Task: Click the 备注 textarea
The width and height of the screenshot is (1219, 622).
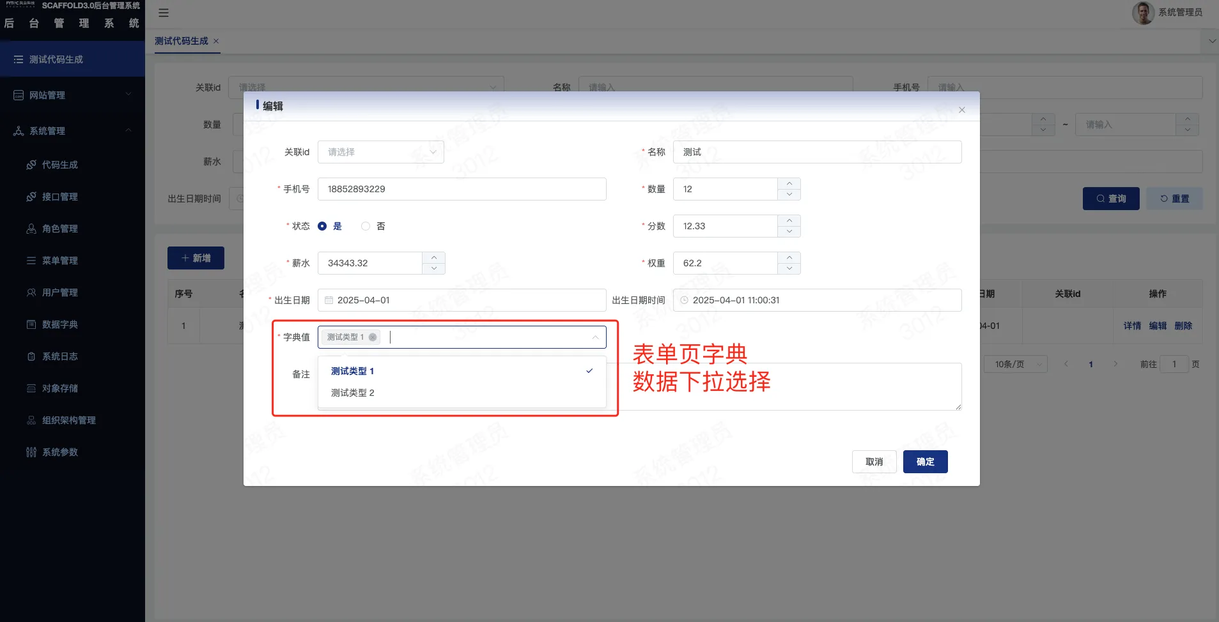Action: point(784,386)
